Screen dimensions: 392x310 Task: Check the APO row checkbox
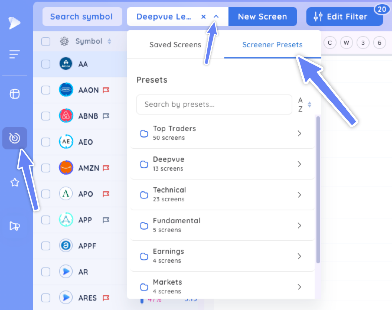click(46, 194)
